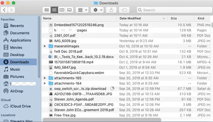Screen dimensions: 213x122
Task: Click the Edit Tags toolbar button
Action: 124,10
